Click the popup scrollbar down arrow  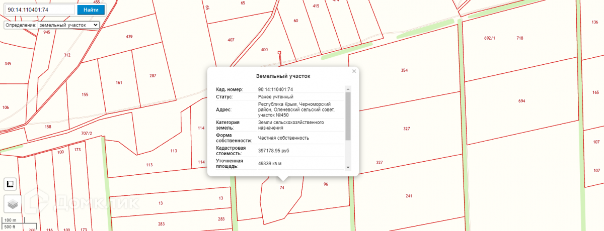(x=348, y=167)
